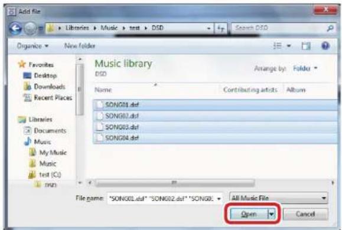Select the SONG03.dsf file name

tap(122, 127)
